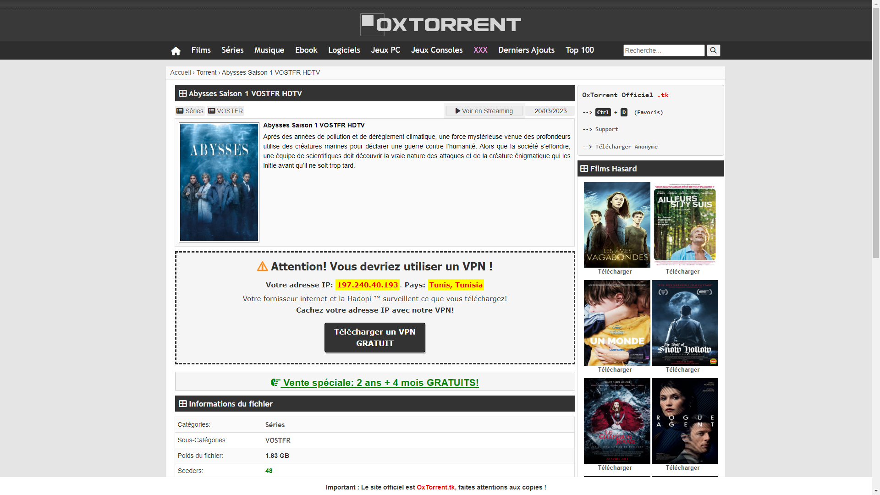Screen dimensions: 880x495
Task: Open the Top 100 page
Action: pyautogui.click(x=580, y=50)
